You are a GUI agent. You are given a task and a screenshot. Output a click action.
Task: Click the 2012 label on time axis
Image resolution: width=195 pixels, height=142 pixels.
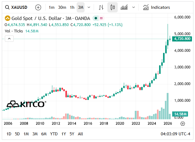click(x=56, y=124)
